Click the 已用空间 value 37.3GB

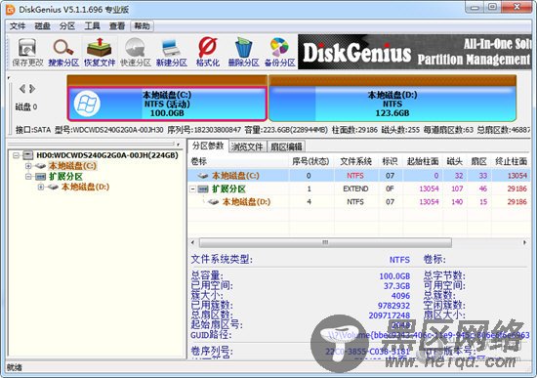point(396,286)
